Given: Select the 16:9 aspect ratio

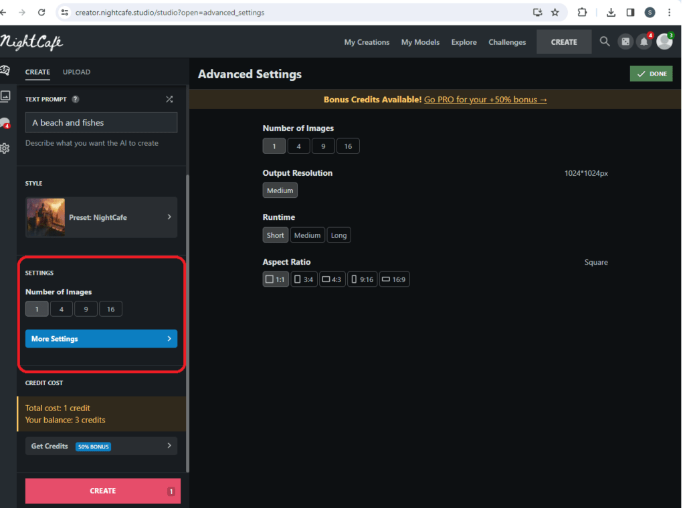Looking at the screenshot, I should (x=395, y=279).
